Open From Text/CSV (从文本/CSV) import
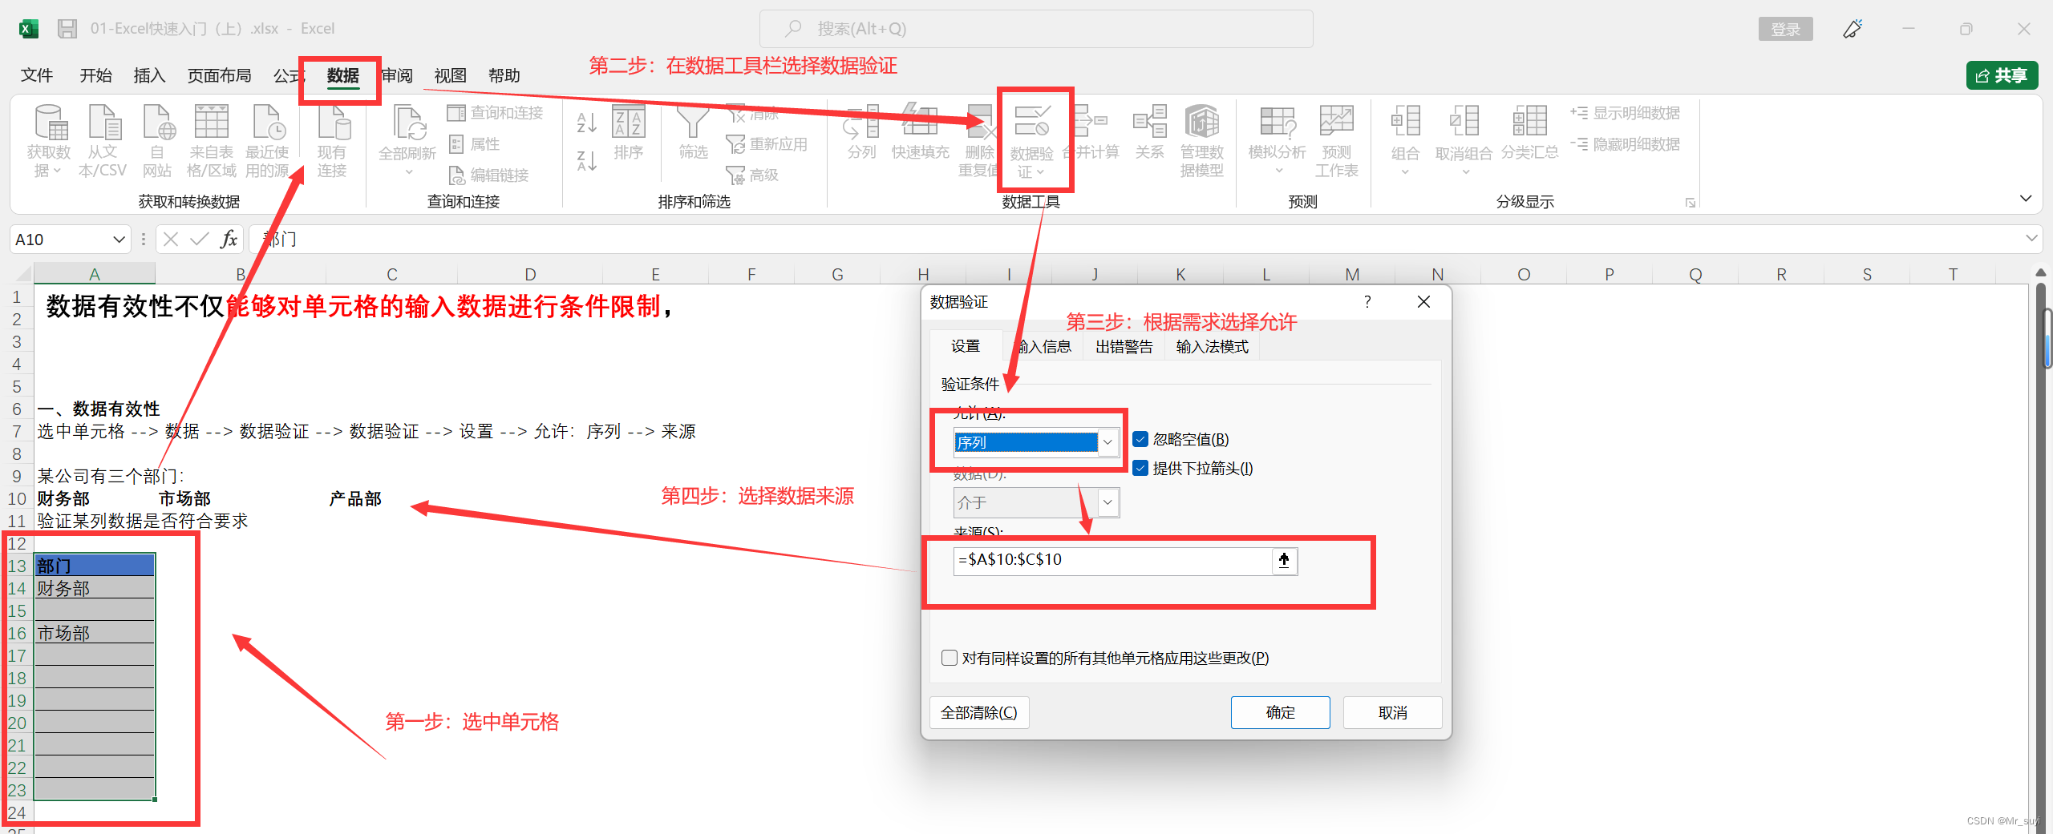 click(103, 140)
